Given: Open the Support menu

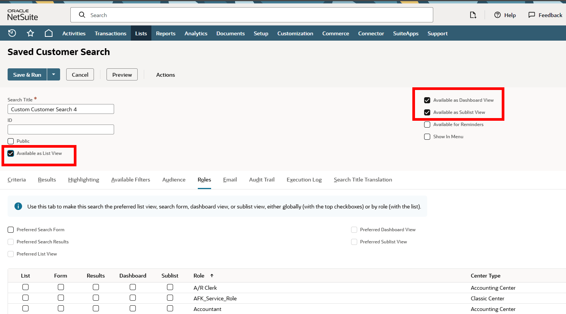Looking at the screenshot, I should 437,33.
